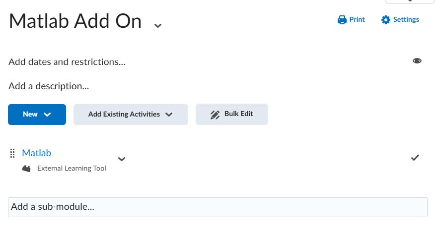Click the External Learning Tool type icon

click(x=26, y=169)
